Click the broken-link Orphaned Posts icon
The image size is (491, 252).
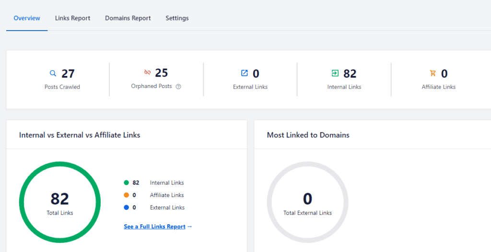pos(148,73)
